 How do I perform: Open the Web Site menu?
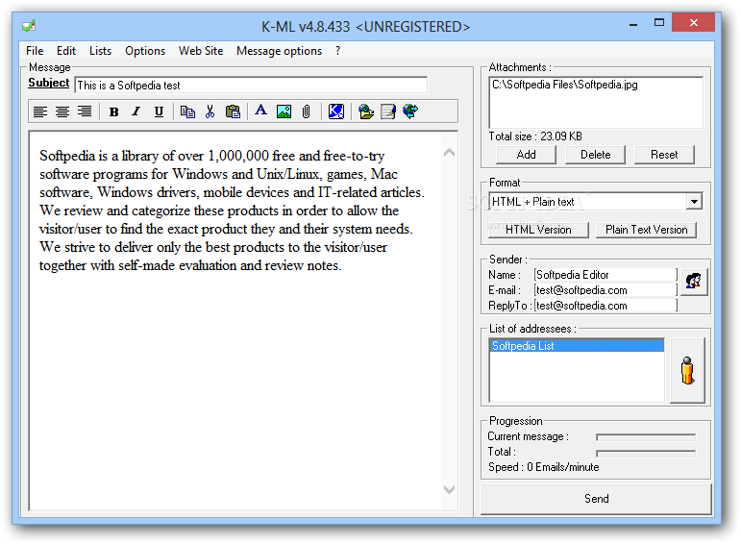(x=201, y=51)
